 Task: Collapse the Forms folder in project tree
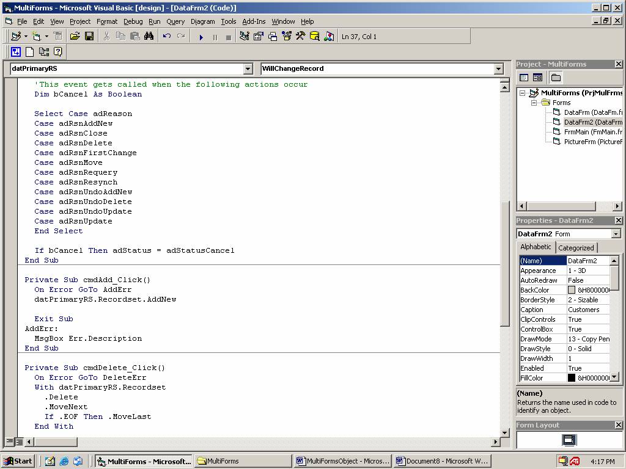pyautogui.click(x=533, y=103)
